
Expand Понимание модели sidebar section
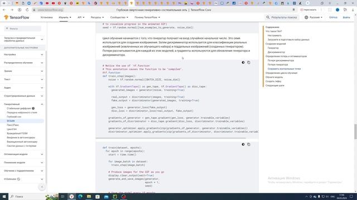click(23, 163)
